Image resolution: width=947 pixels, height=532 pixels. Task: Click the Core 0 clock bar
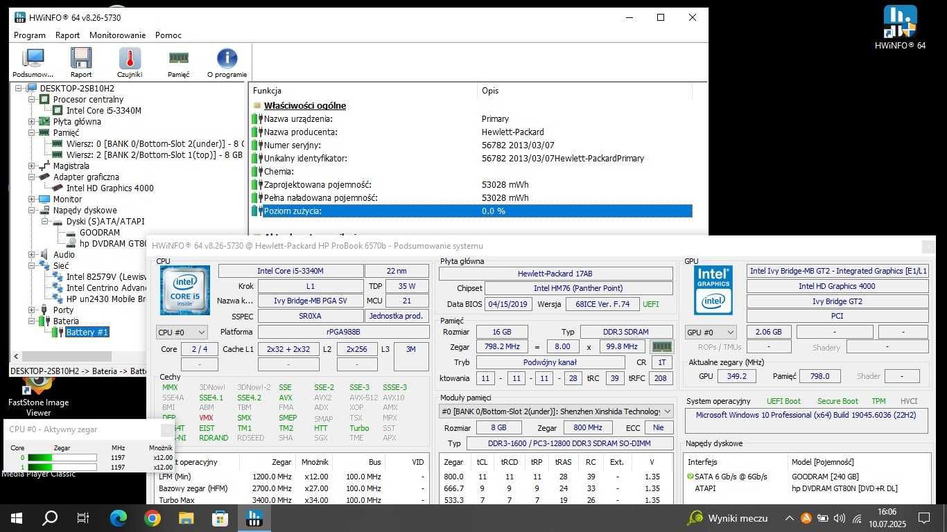click(62, 458)
